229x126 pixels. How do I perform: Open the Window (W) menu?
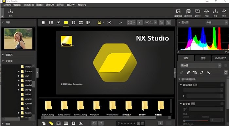[x=71, y=5]
